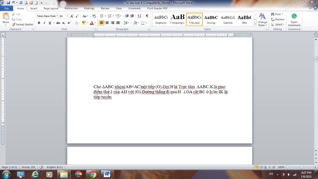This screenshot has width=318, height=179.
Task: Switch to the References tab
Action: 71,8
